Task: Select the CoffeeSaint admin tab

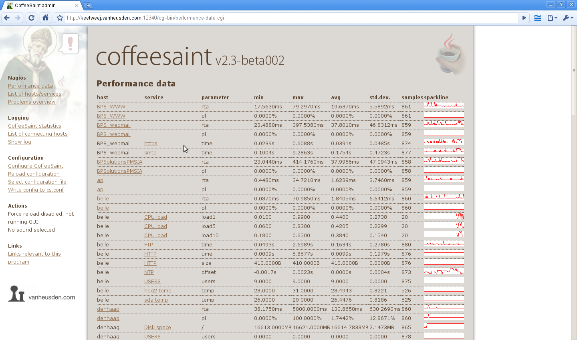Action: click(42, 6)
